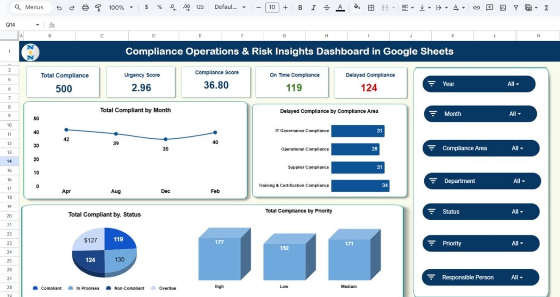This screenshot has width=560, height=297.
Task: Expand the Compliance Area filter dropdown
Action: (x=517, y=148)
